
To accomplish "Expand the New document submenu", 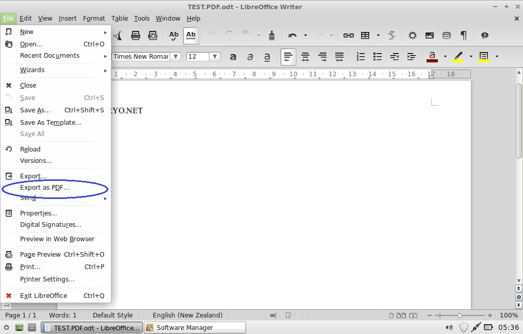I will [56, 32].
